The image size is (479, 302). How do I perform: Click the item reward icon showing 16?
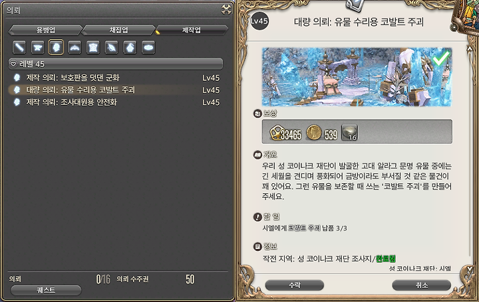(349, 133)
